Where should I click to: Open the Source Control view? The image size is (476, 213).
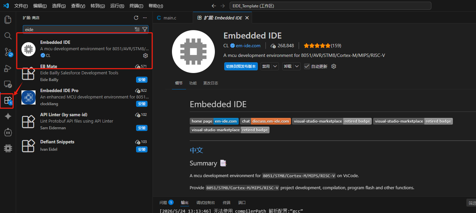pos(8,52)
